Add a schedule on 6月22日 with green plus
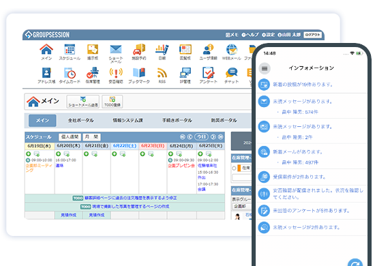This screenshot has width=375, height=266. [115, 153]
